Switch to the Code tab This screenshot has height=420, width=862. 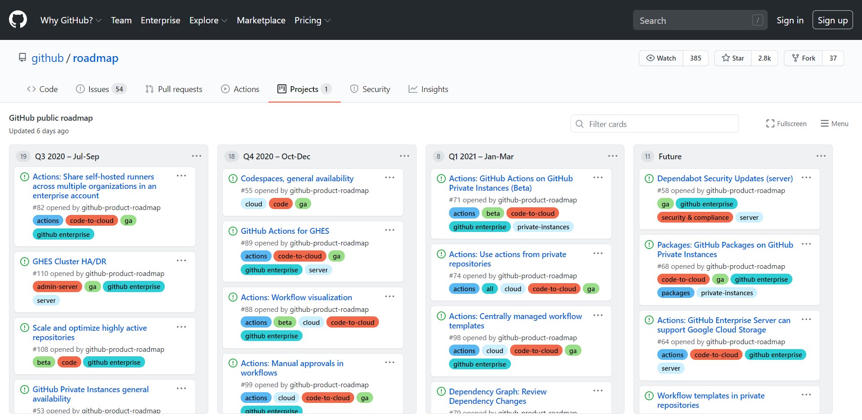42,89
